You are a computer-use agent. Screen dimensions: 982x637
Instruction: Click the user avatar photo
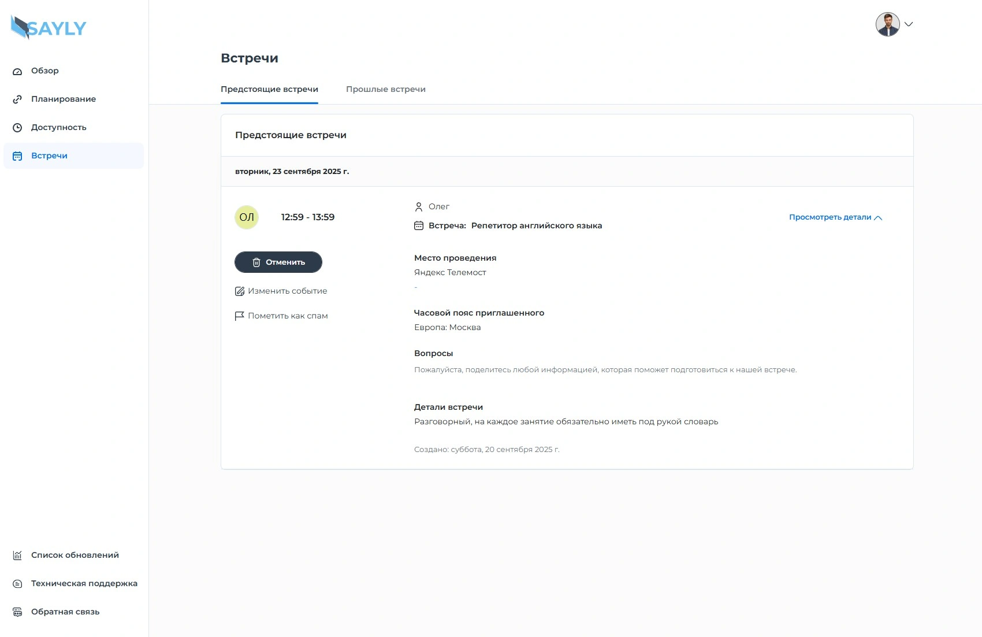[887, 24]
